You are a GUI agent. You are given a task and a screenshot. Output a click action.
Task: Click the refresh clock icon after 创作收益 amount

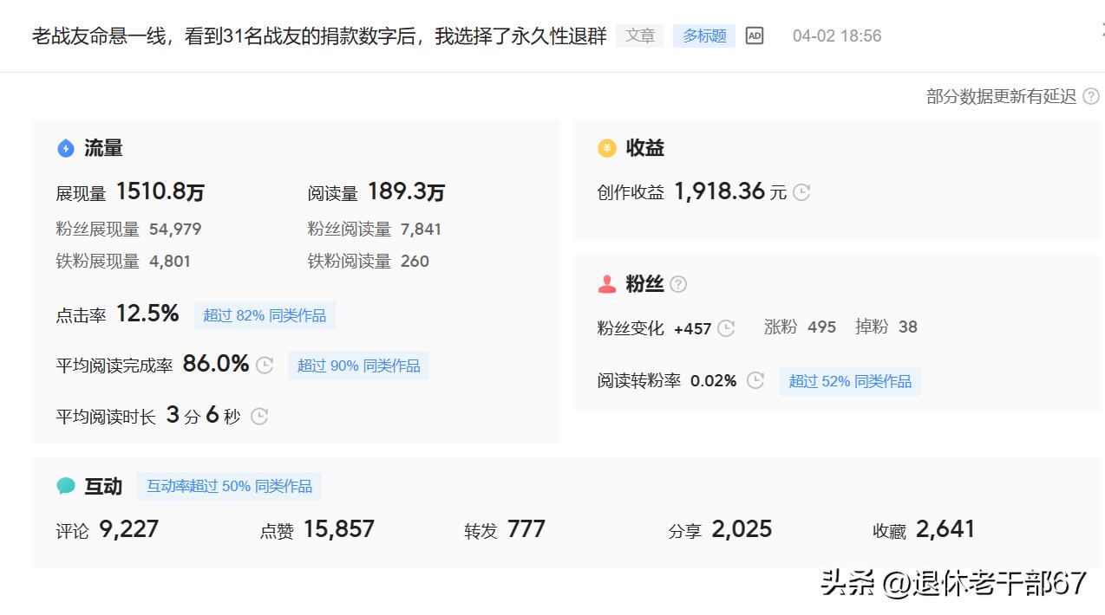801,192
